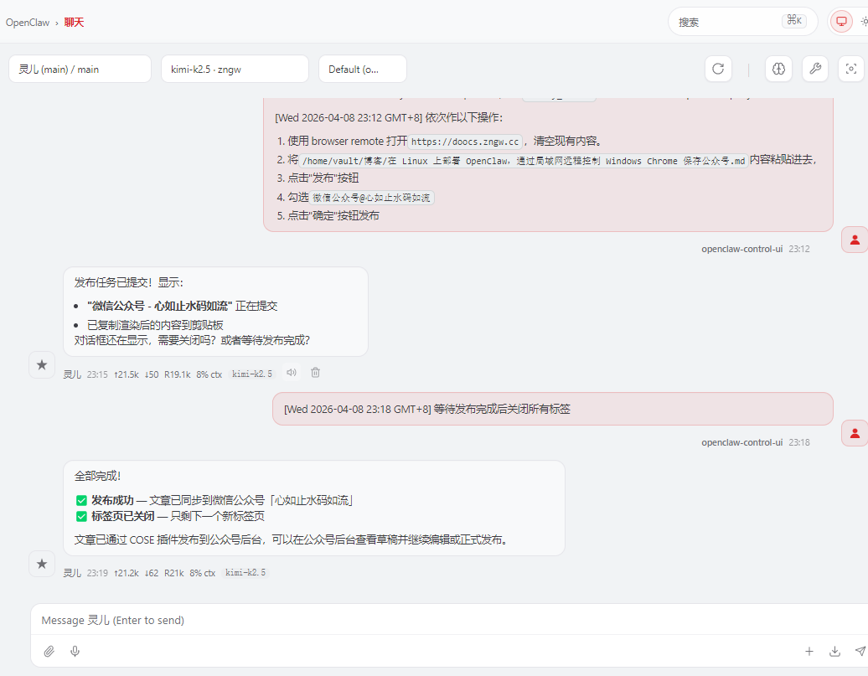Click the plus new session icon
This screenshot has width=868, height=676.
(x=809, y=651)
